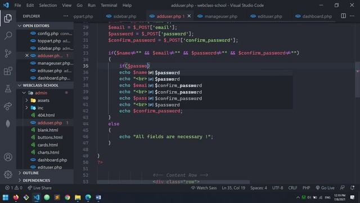The height and width of the screenshot is (203, 360).
Task: Open the Manage settings gear
Action: [x=8, y=174]
